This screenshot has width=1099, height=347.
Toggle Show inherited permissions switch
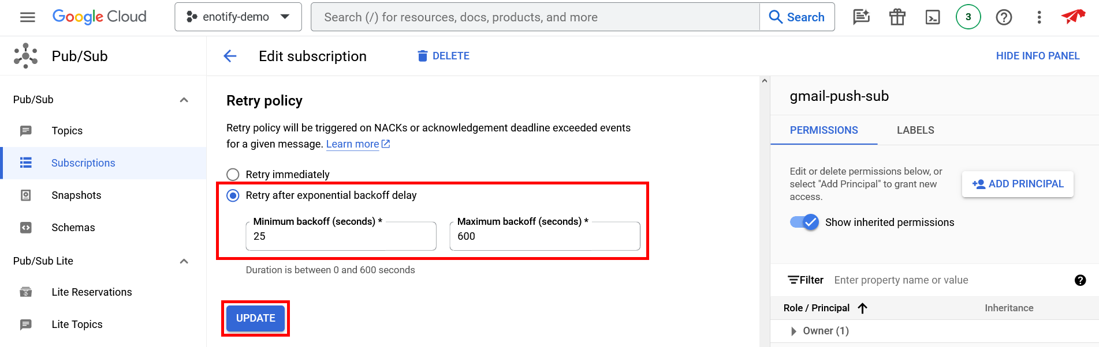tap(804, 222)
